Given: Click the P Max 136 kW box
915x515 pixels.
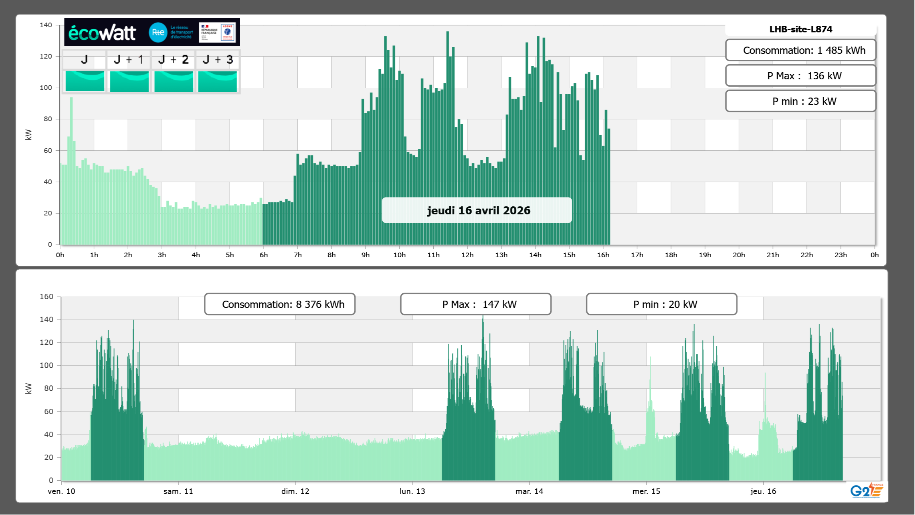Looking at the screenshot, I should 800,76.
